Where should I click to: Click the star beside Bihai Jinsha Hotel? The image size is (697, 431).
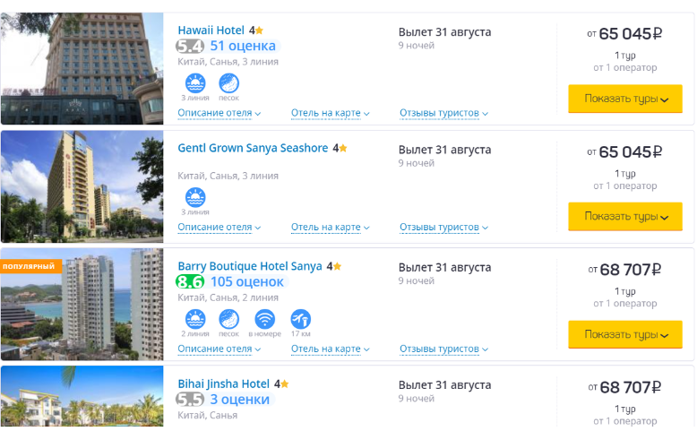285,384
